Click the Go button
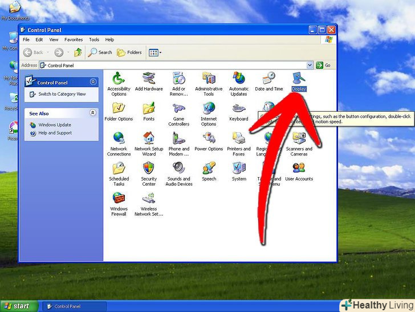Screen dimensions: 415x312 (x=323, y=65)
